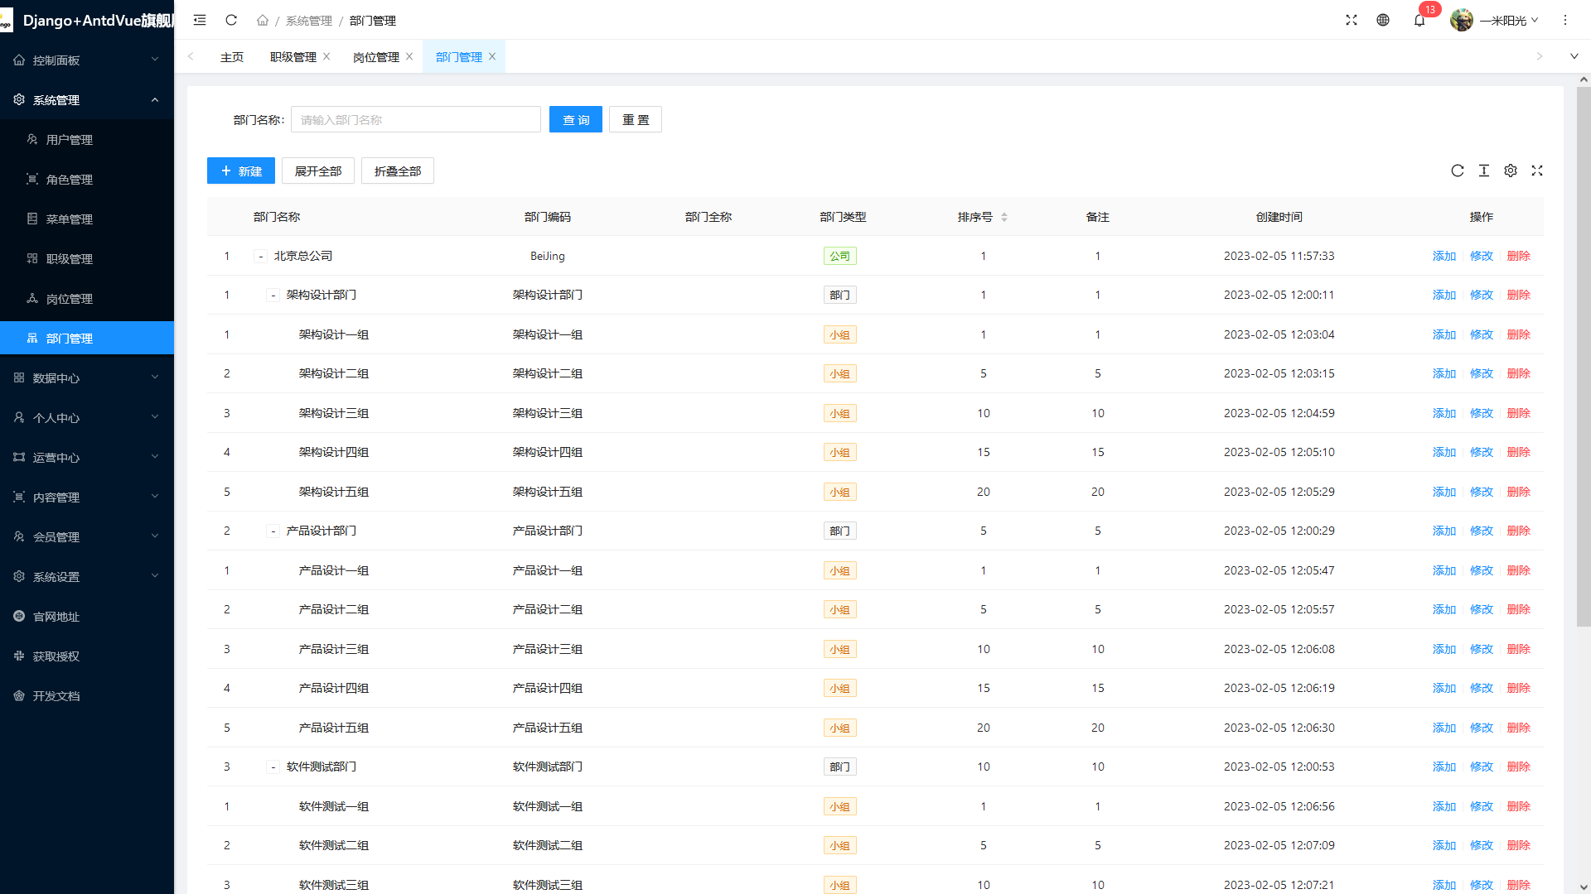Image resolution: width=1591 pixels, height=894 pixels.
Task: Collapse the 产品设计部门 row
Action: 273,531
